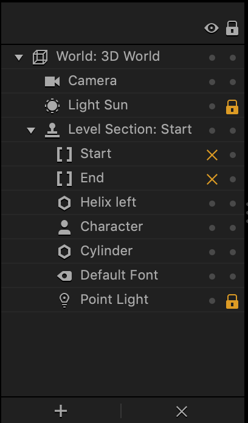This screenshot has height=423, width=248.
Task: Click the Character person icon
Action: point(64,227)
